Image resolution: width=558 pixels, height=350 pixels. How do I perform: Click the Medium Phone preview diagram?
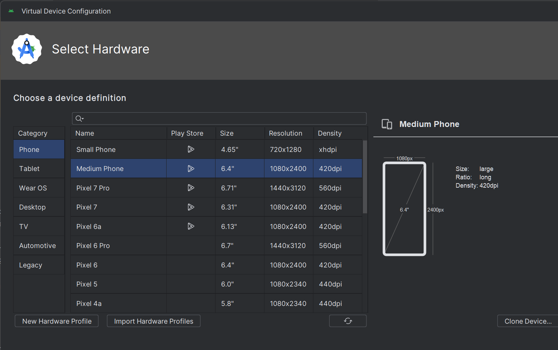(x=404, y=209)
